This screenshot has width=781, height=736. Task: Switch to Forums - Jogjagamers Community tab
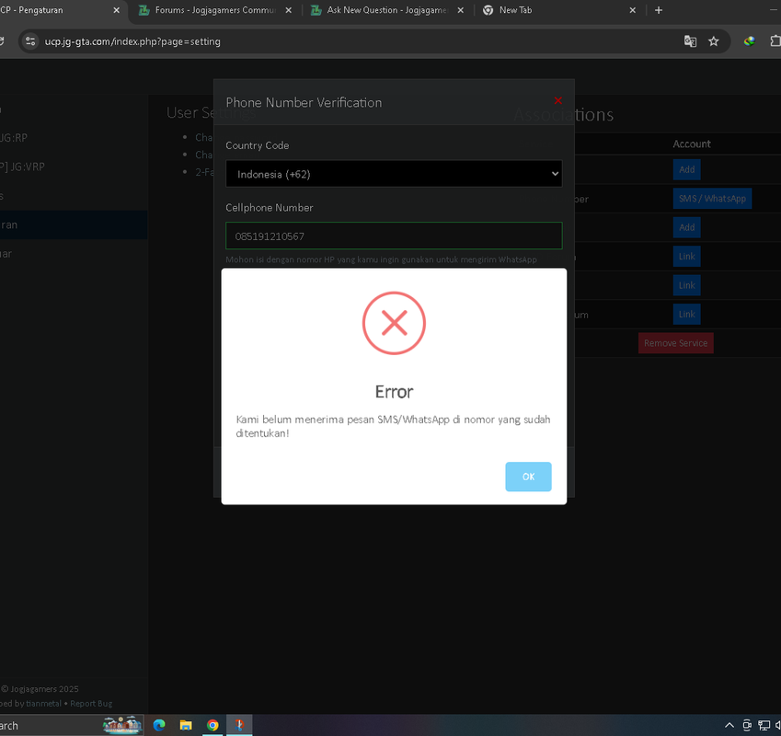tap(214, 10)
